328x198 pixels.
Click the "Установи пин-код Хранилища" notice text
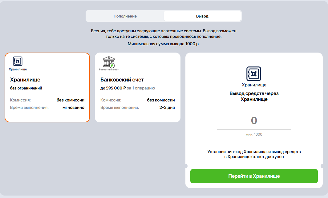(x=254, y=154)
